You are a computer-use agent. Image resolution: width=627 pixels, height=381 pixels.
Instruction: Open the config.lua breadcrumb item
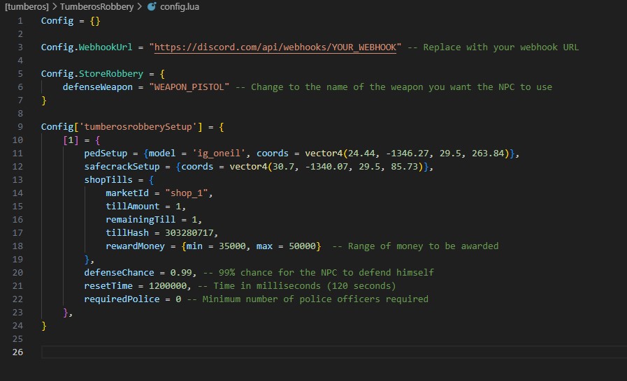coord(180,6)
